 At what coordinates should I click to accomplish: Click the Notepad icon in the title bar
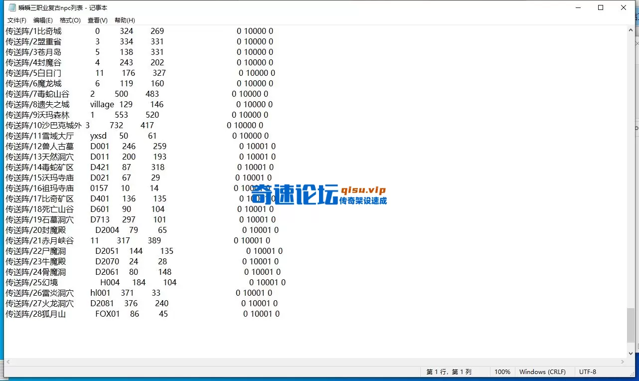coord(11,7)
